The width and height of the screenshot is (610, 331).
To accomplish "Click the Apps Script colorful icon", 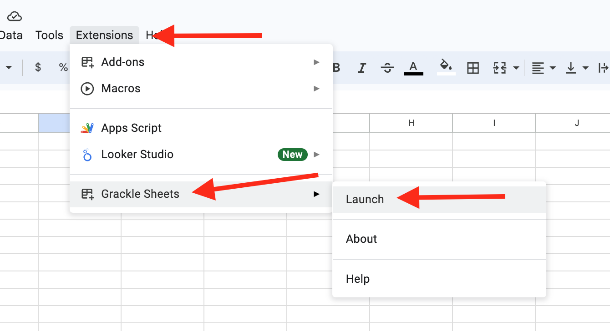I will (x=87, y=128).
